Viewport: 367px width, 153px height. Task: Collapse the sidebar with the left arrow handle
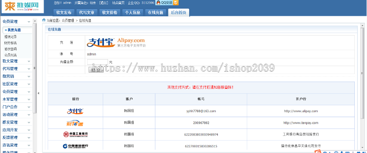point(38,93)
